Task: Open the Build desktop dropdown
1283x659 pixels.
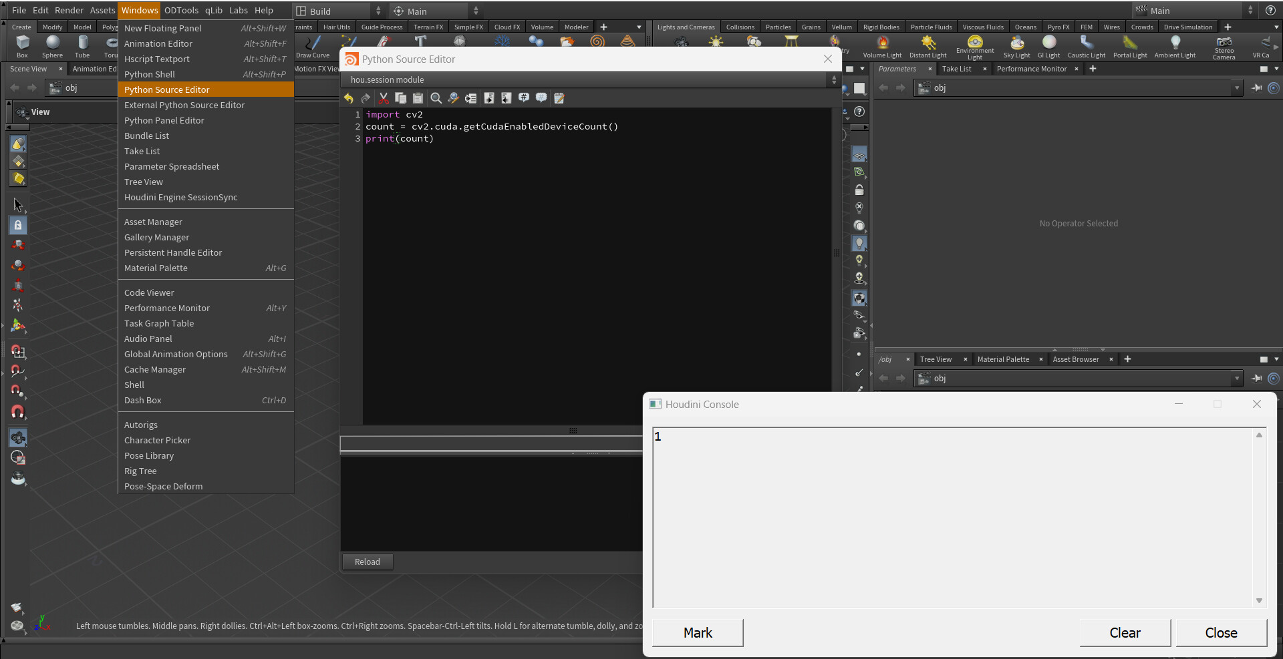Action: coord(339,11)
